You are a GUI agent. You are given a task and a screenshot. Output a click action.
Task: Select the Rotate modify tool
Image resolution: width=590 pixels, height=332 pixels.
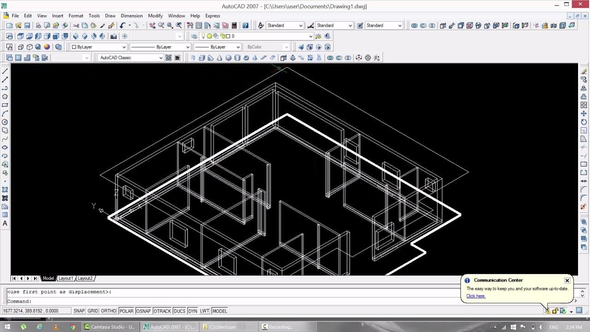pyautogui.click(x=584, y=122)
